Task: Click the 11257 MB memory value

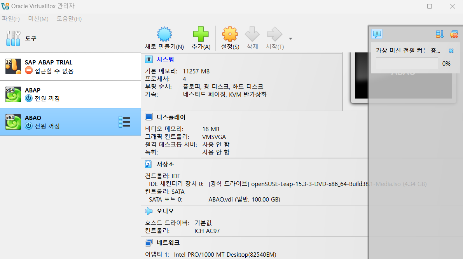Action: click(196, 71)
